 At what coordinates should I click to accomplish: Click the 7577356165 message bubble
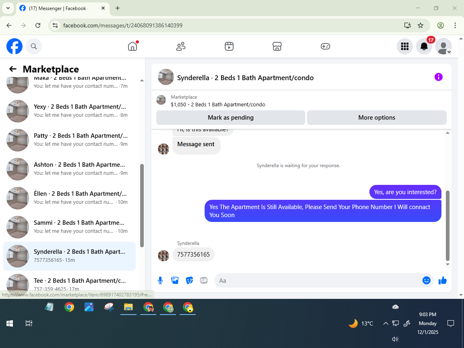pos(193,255)
